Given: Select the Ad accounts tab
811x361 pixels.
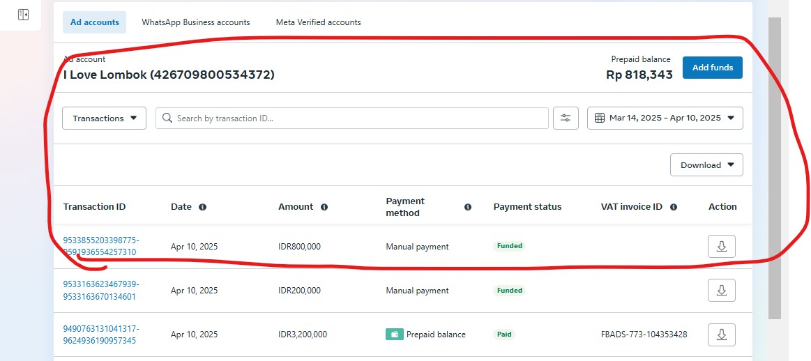Looking at the screenshot, I should click(x=95, y=22).
